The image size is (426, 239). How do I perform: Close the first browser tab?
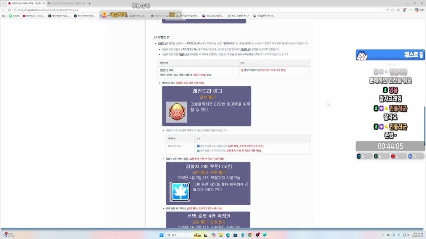[x=44, y=3]
